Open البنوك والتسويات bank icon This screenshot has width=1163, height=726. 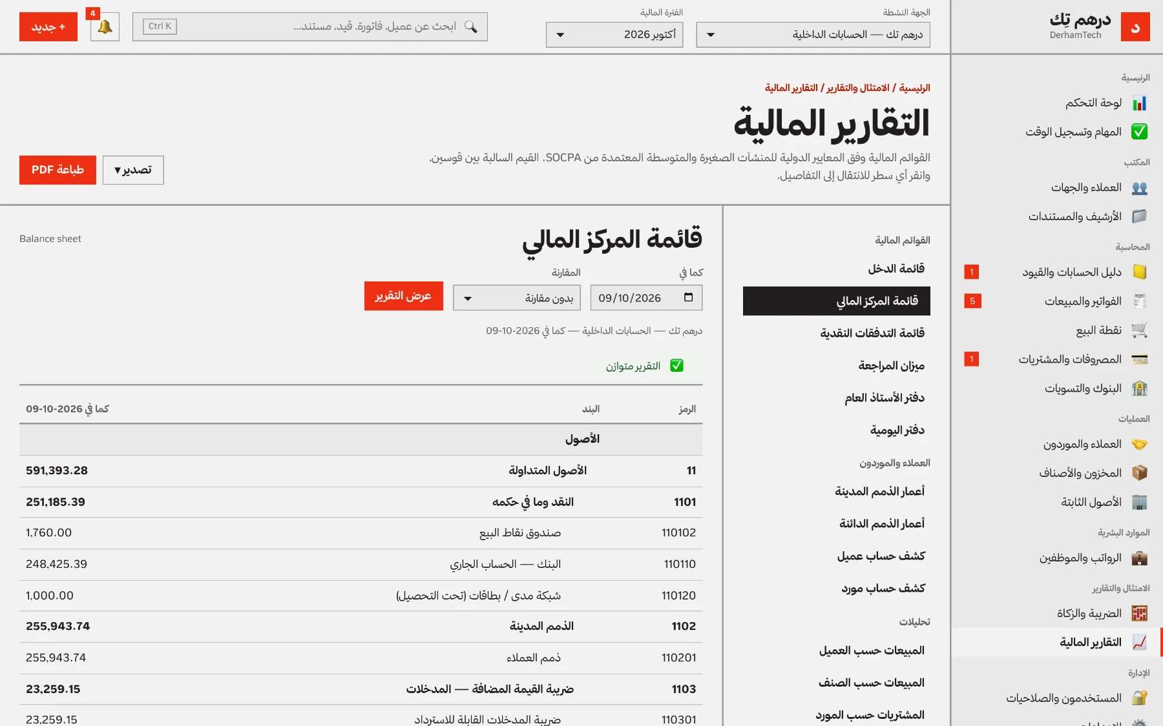tap(1140, 388)
